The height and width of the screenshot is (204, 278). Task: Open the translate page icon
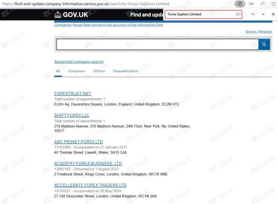point(251,4)
